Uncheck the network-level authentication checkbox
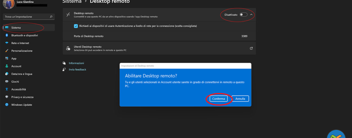Viewport: 352px width, 138px height. [x=76, y=26]
